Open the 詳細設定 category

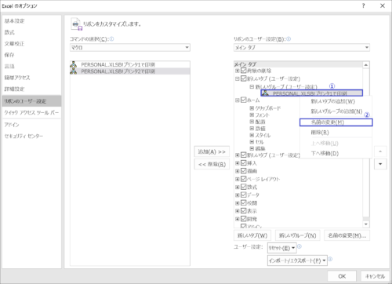(x=31, y=89)
